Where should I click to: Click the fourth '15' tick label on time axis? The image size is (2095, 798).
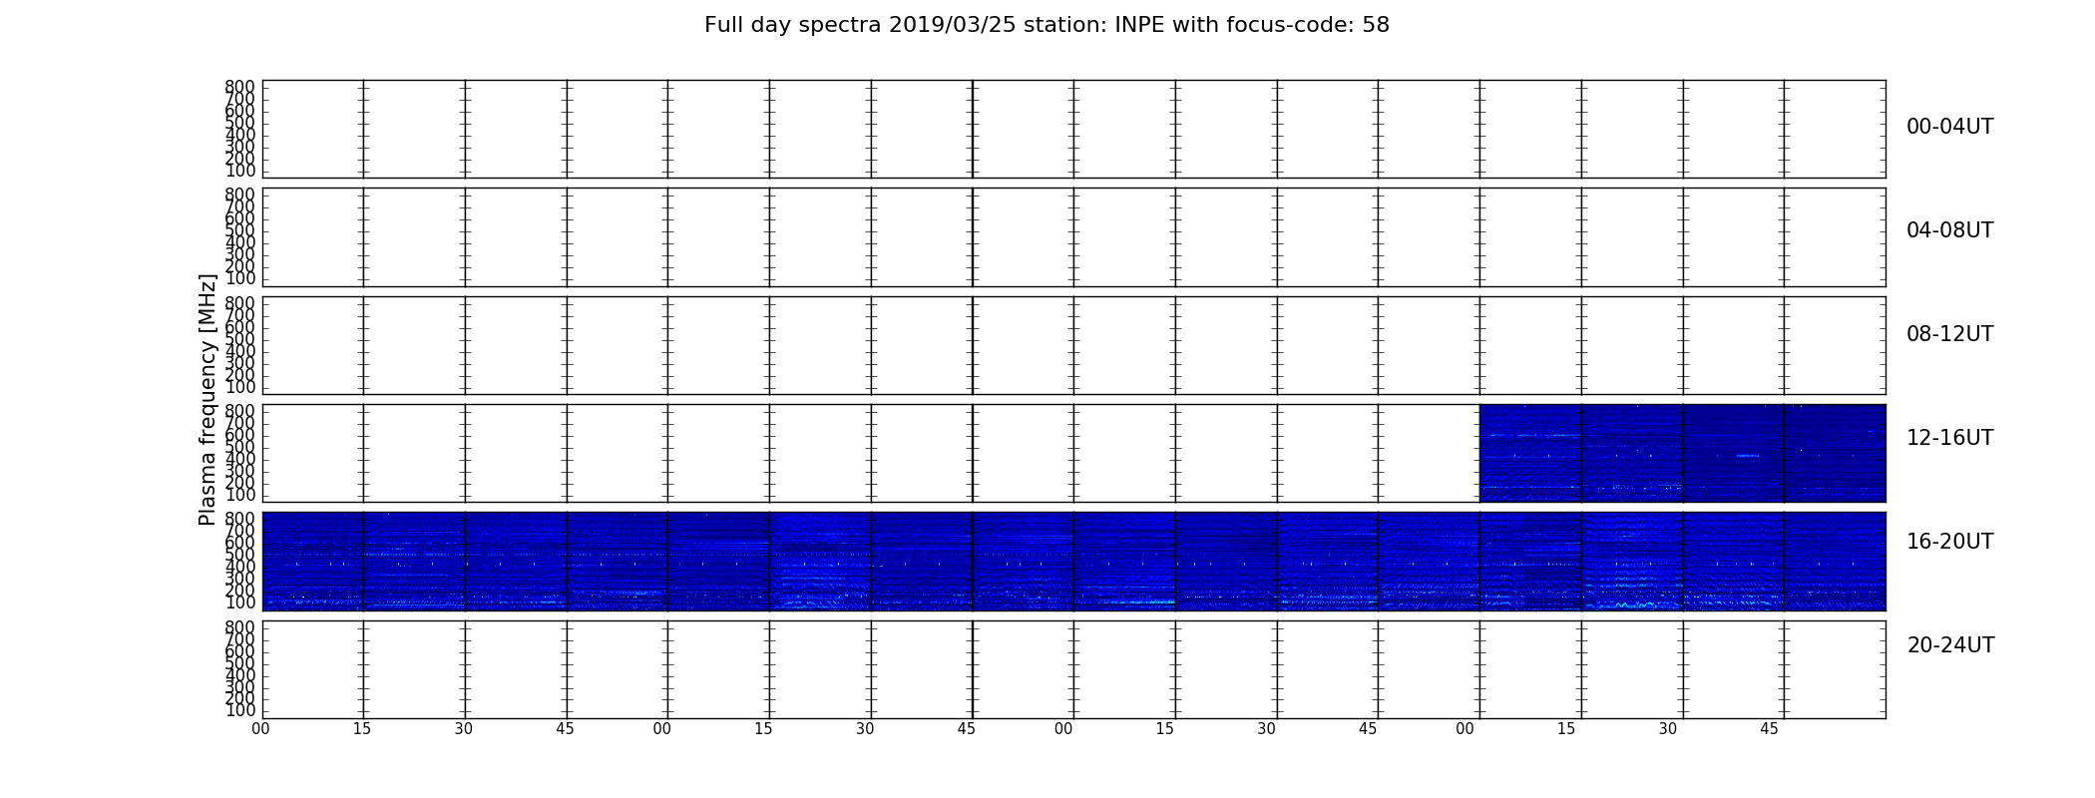click(1566, 729)
